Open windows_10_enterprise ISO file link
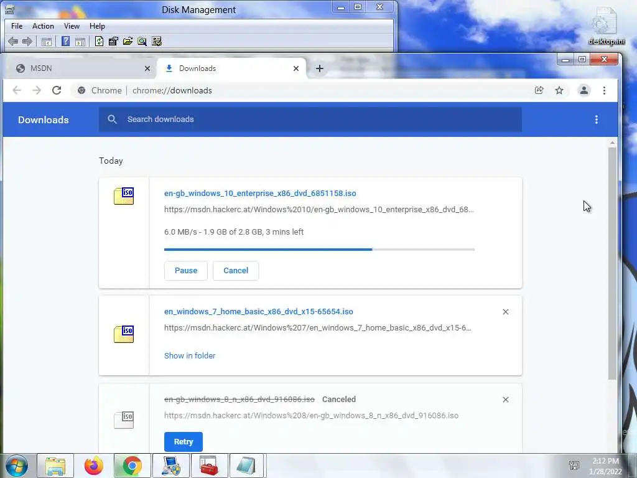Screen dimensions: 637x478 point(260,193)
